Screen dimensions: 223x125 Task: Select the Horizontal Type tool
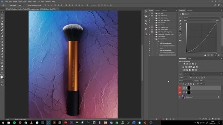click(2, 57)
